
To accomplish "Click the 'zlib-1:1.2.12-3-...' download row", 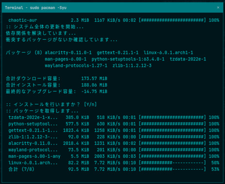I will 114,137.
